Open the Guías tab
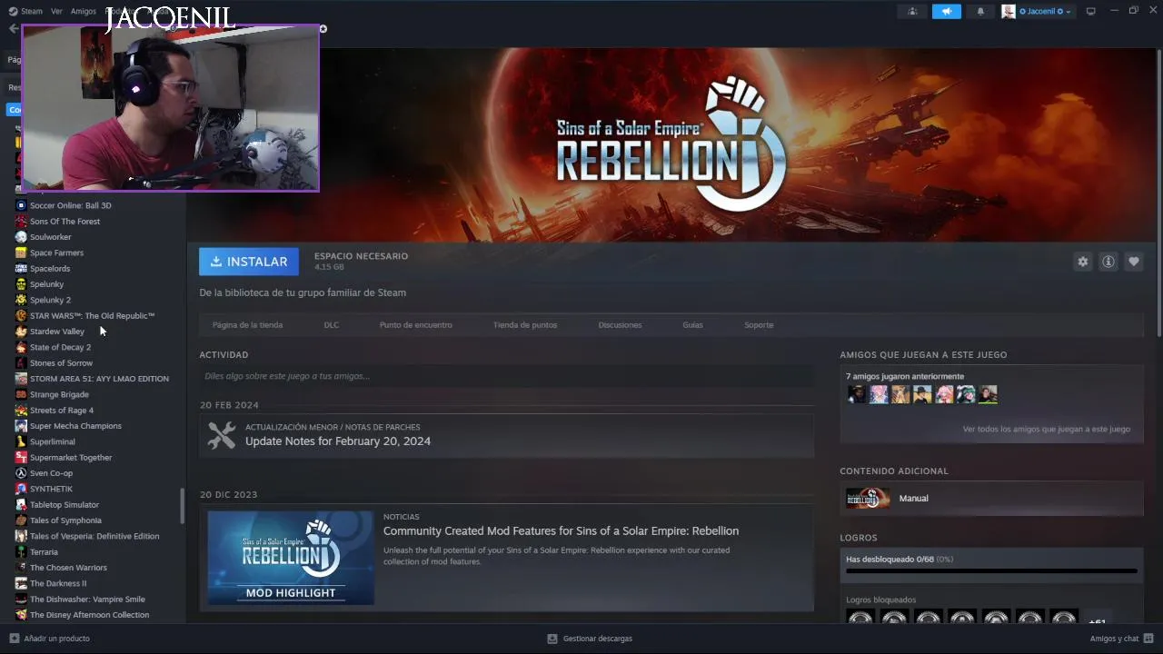Image resolution: width=1163 pixels, height=654 pixels. [692, 325]
